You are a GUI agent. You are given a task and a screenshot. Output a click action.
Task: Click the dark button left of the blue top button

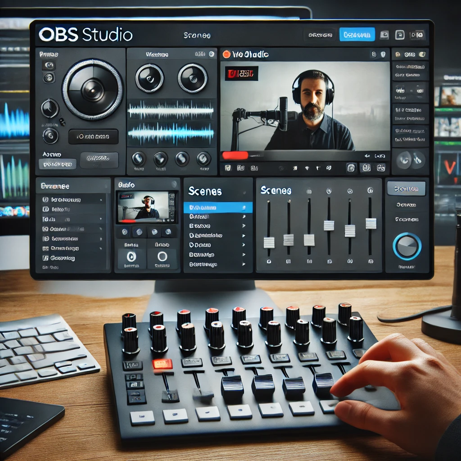coord(320,35)
